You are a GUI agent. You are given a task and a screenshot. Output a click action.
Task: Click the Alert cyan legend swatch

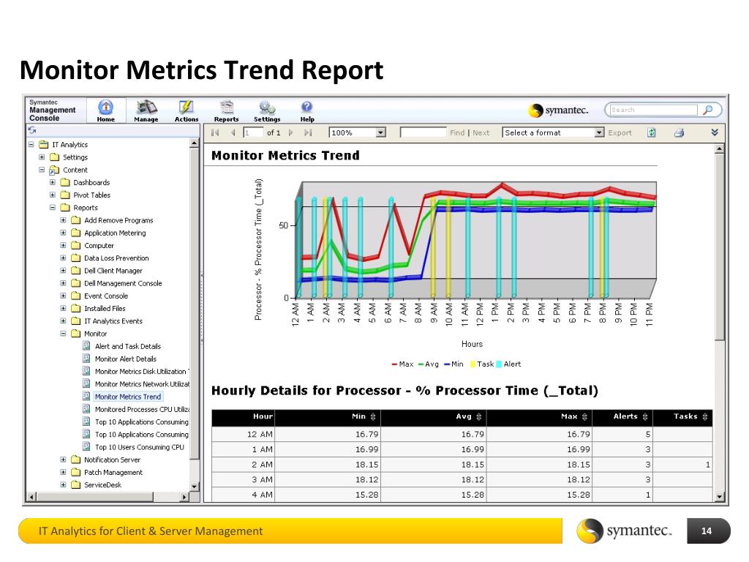[499, 364]
